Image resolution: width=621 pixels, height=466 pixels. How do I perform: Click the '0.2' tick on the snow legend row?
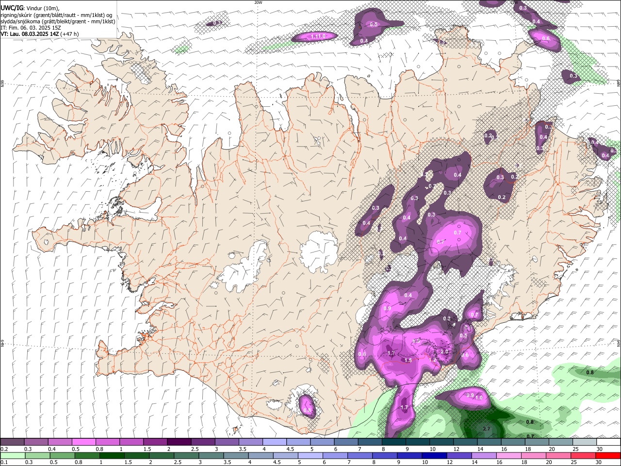[4, 449]
